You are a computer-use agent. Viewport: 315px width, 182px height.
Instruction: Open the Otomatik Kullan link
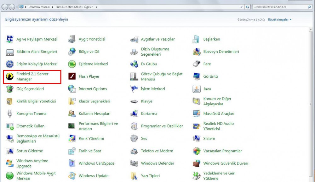pyautogui.click(x=30, y=126)
